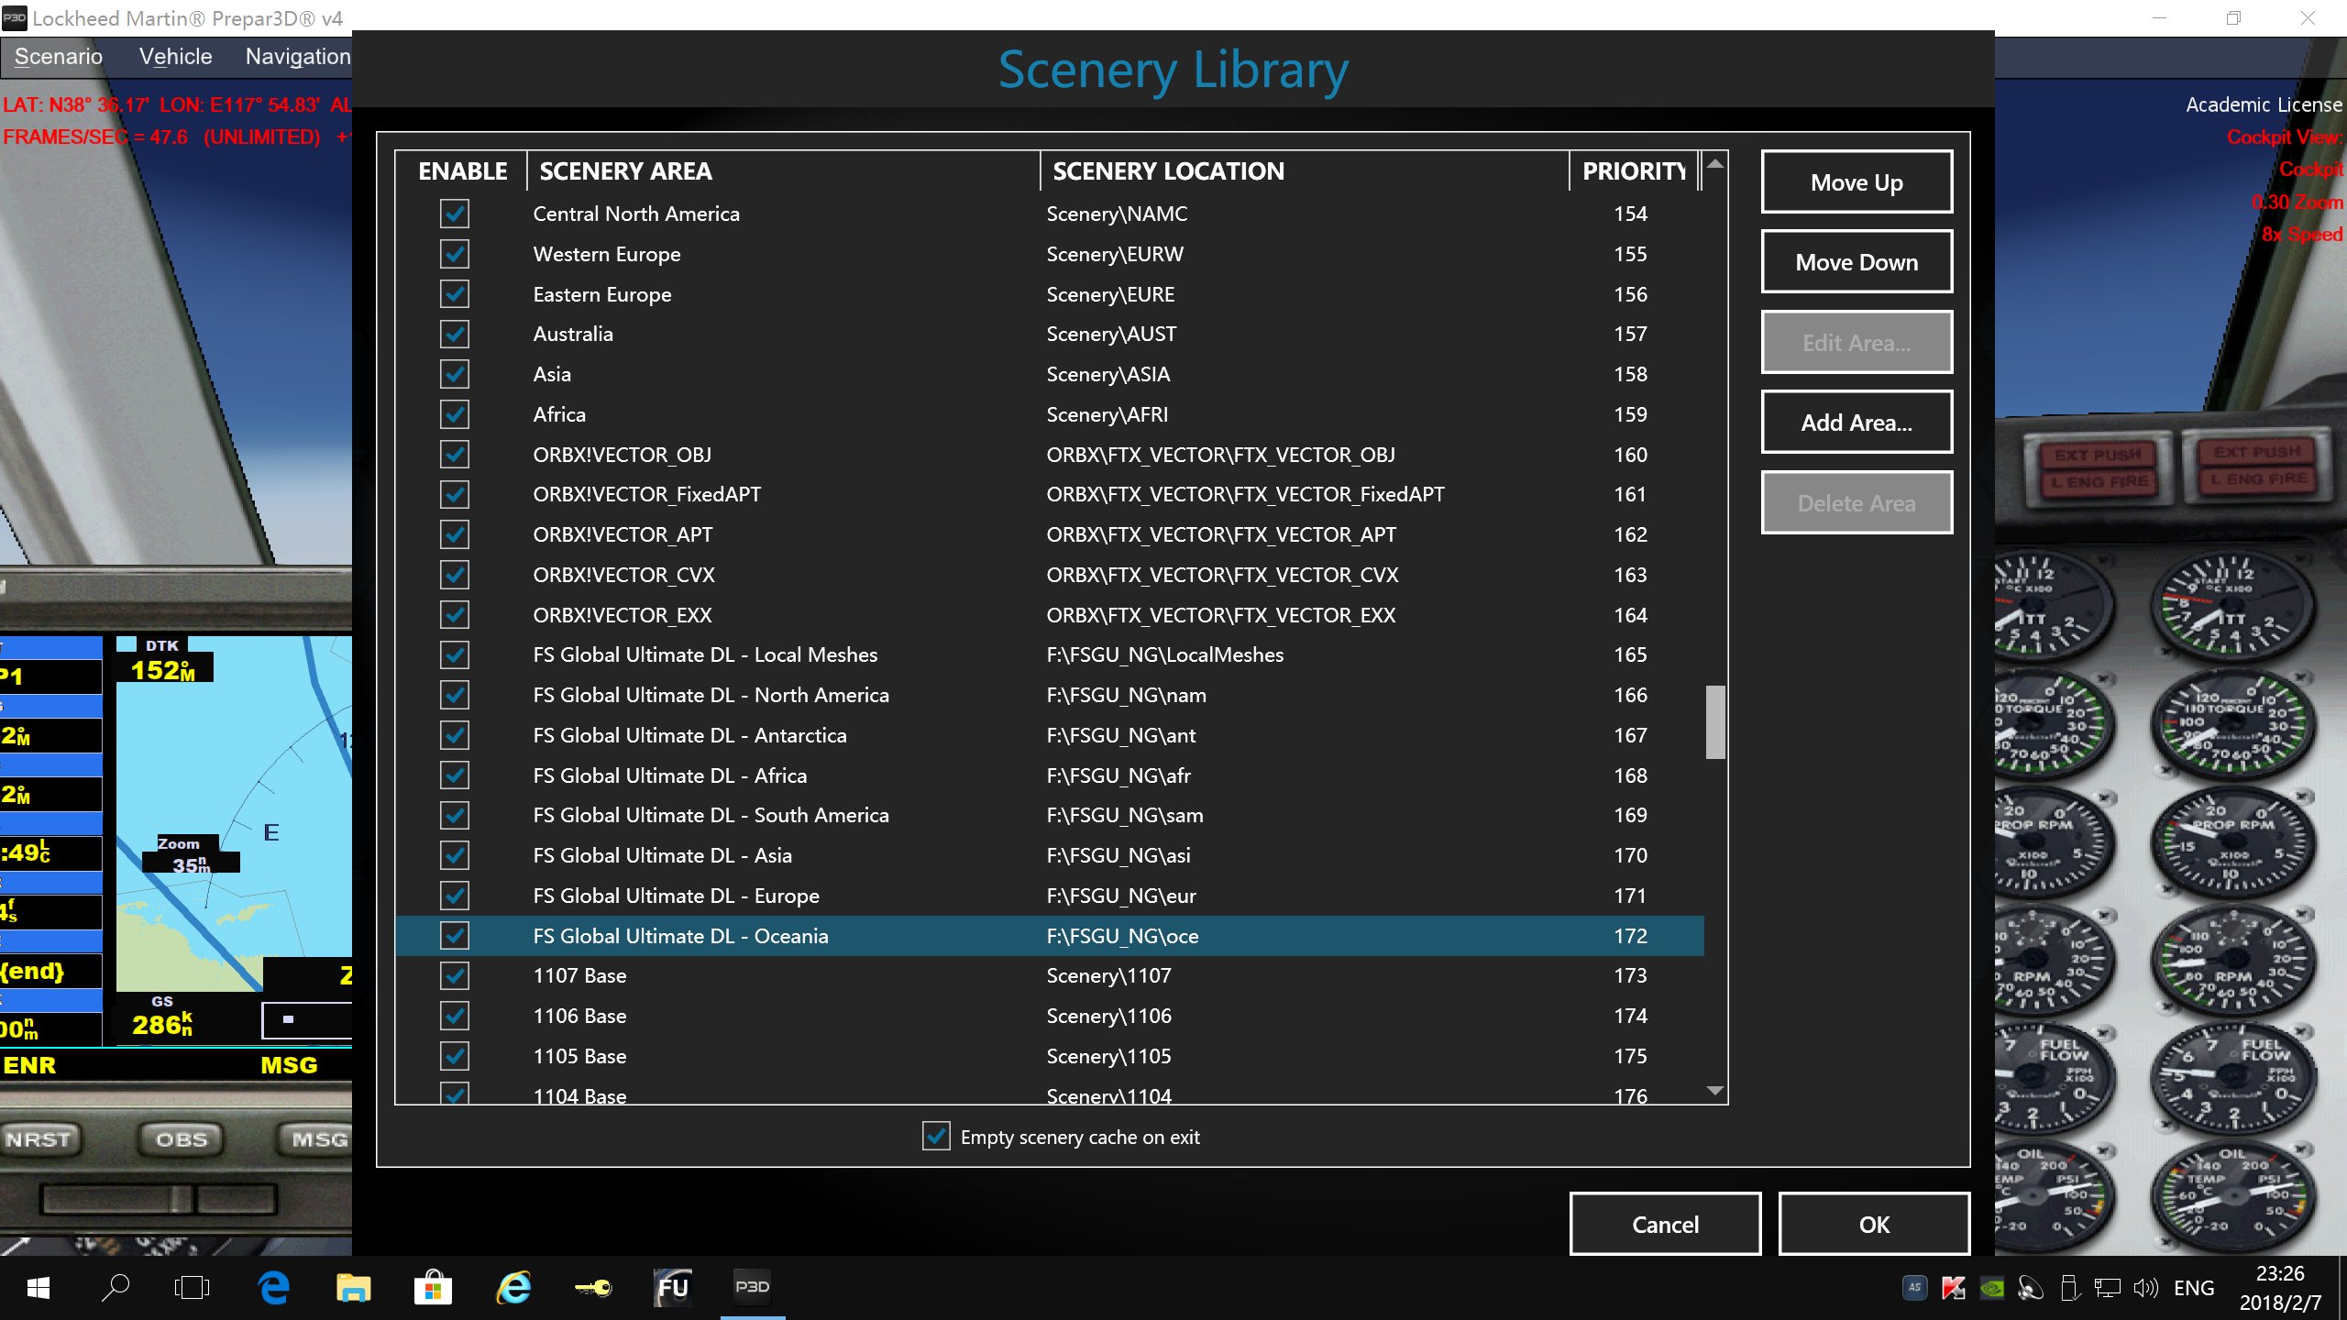Open the key icon app on taskbar
Viewport: 2347px width, 1320px height.
pyautogui.click(x=593, y=1288)
